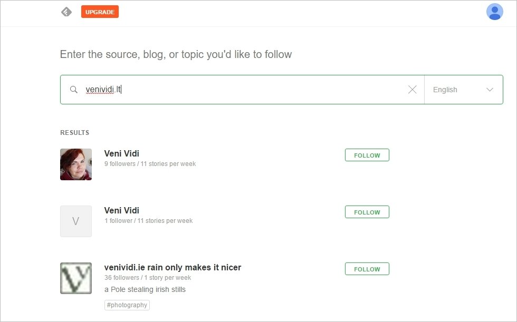This screenshot has width=517, height=322.
Task: Follow the first Veni Vidi feed
Action: tap(367, 155)
